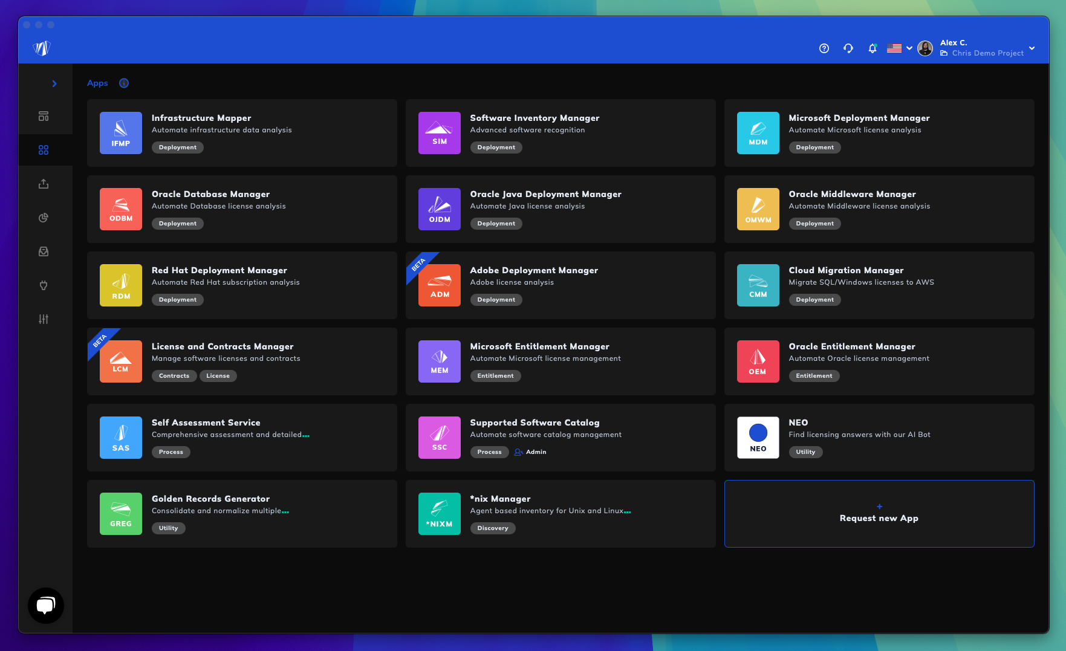The height and width of the screenshot is (651, 1066).
Task: Expand the sidebar with the chevron arrow
Action: (x=54, y=83)
